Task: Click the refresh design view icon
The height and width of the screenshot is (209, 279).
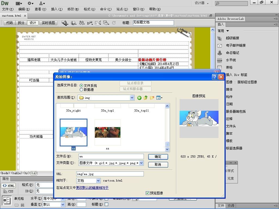Action: point(114,23)
